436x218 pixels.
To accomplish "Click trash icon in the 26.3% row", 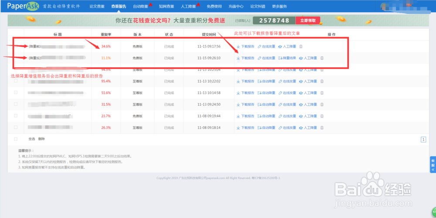I will pyautogui.click(x=322, y=128).
